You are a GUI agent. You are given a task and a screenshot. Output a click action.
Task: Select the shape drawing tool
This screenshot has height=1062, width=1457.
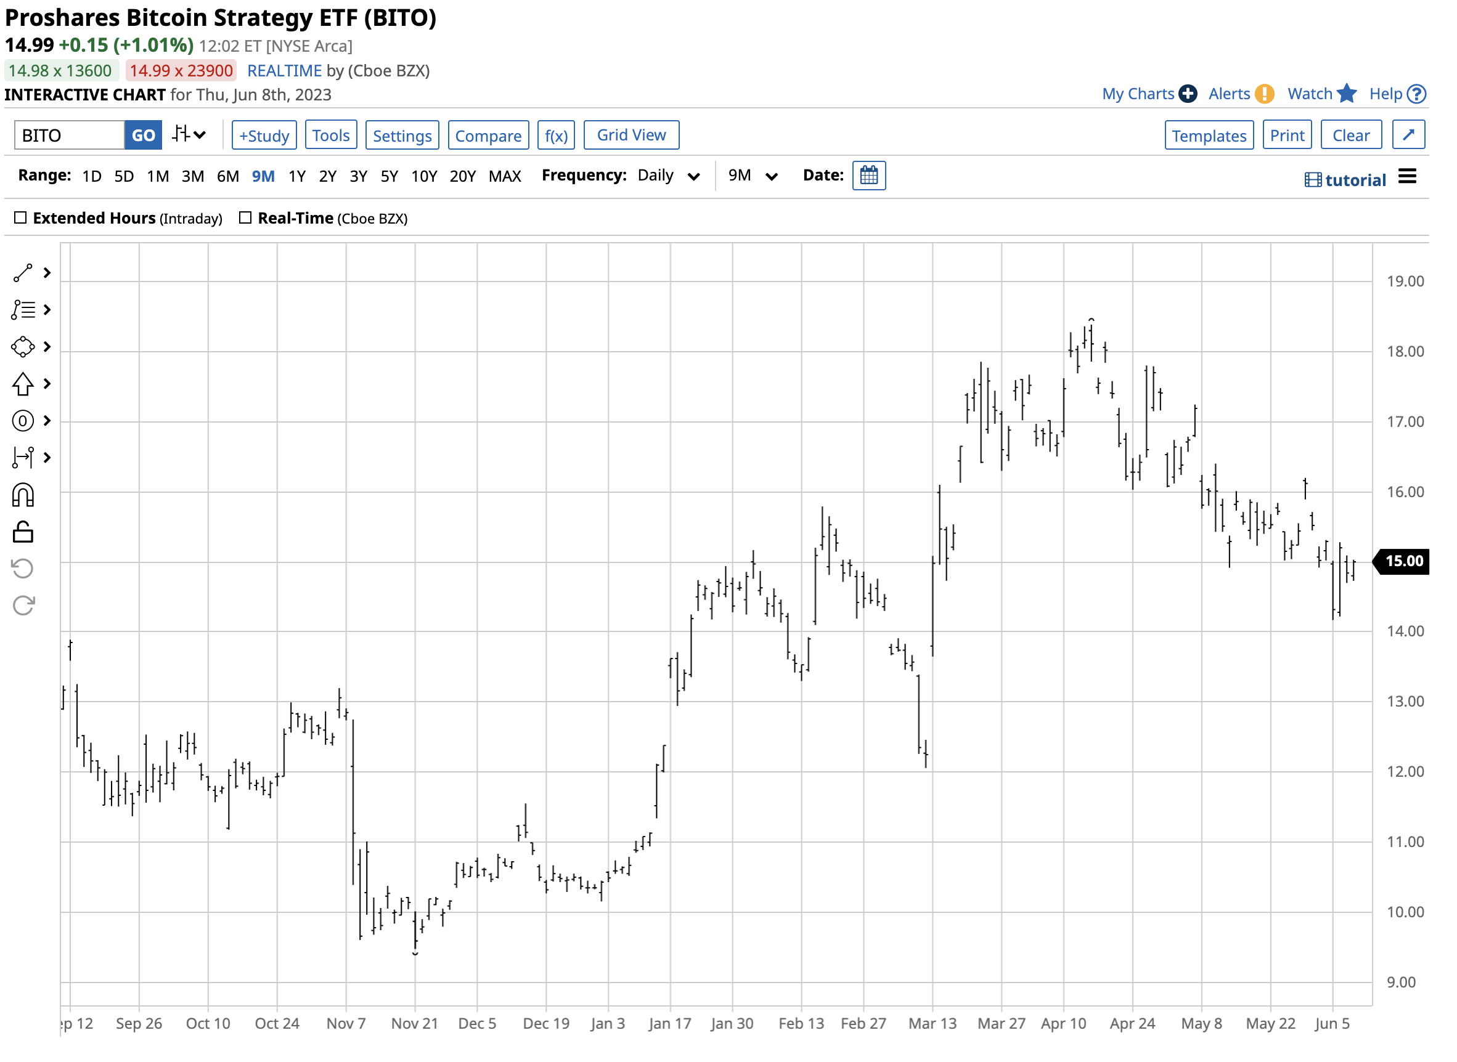(x=23, y=346)
